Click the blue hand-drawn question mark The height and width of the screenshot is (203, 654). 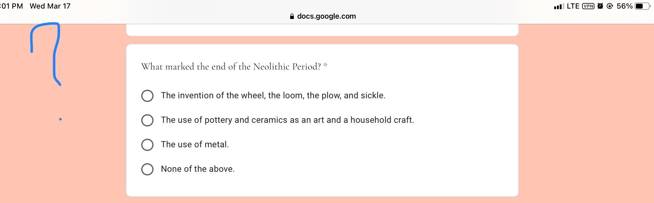coord(46,54)
